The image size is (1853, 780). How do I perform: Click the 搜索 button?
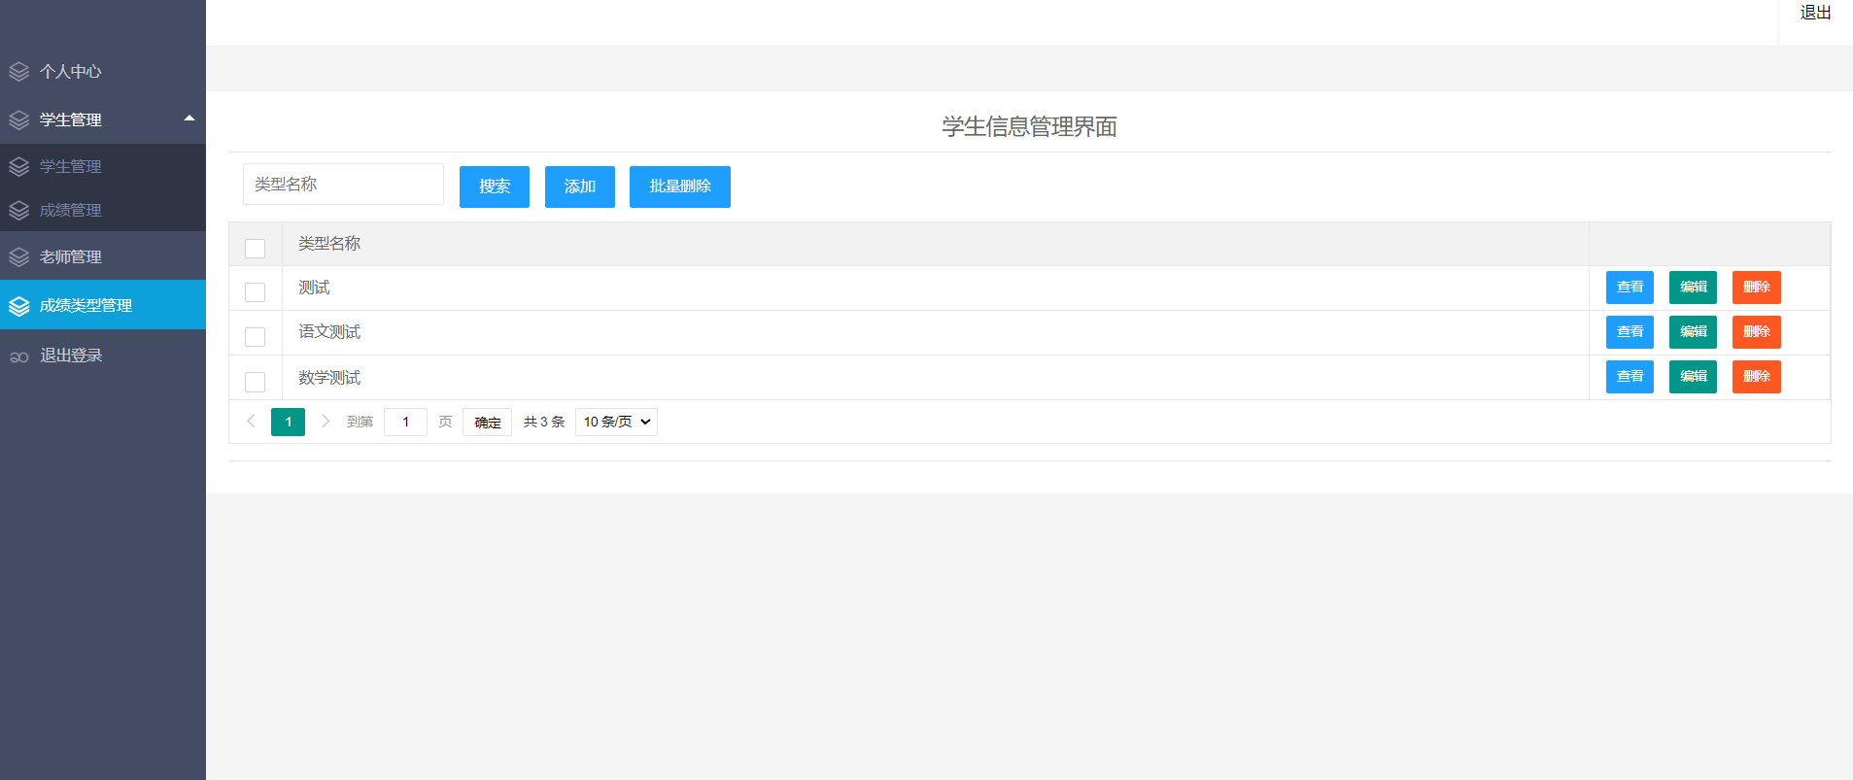coord(495,187)
